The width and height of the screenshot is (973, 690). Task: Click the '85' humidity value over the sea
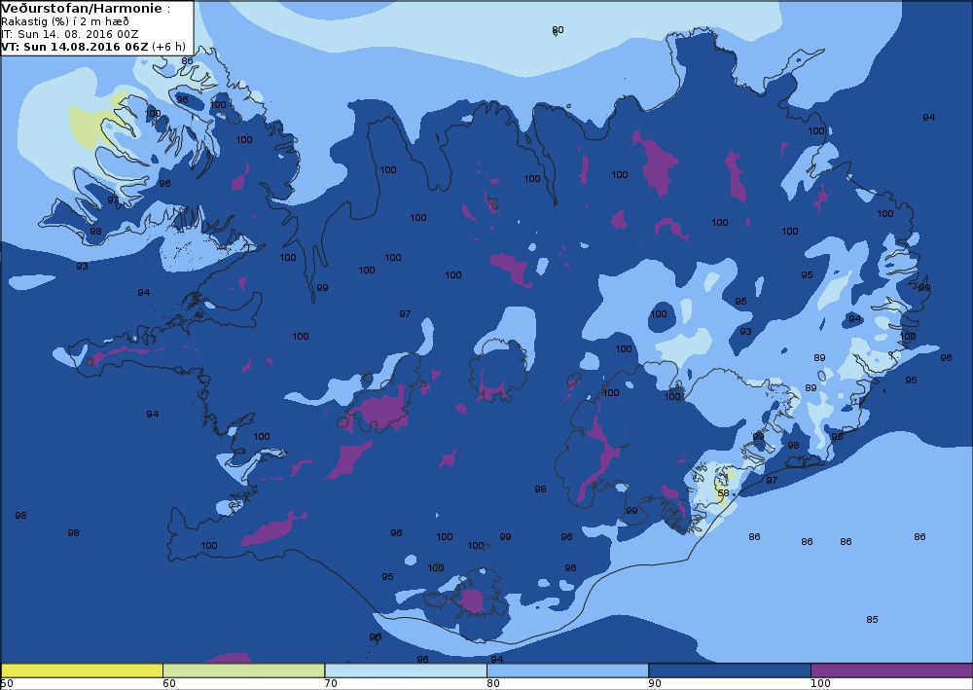point(872,619)
